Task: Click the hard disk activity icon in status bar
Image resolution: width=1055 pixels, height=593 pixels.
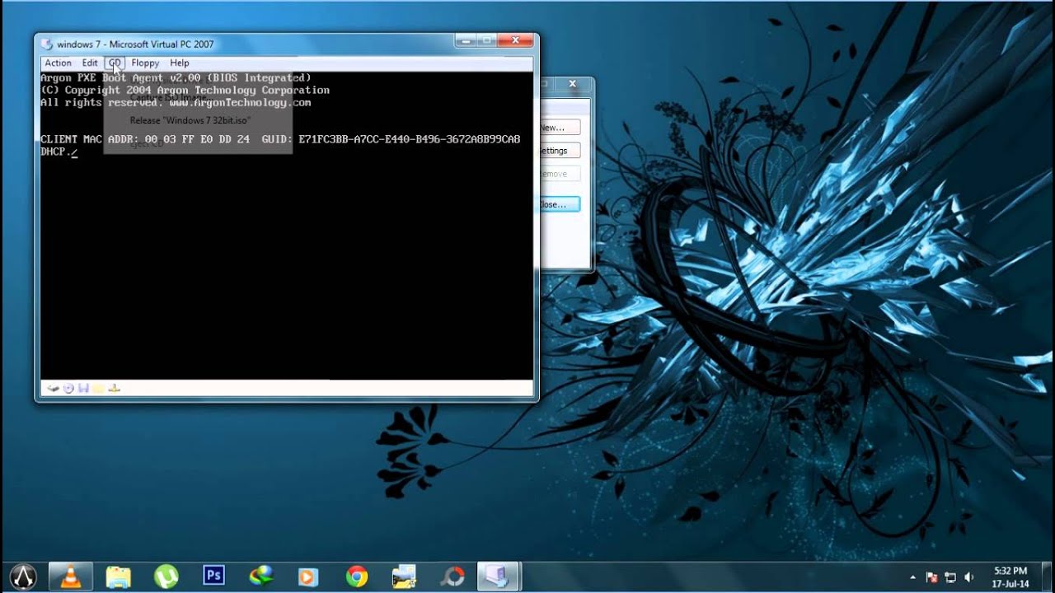Action: click(54, 388)
